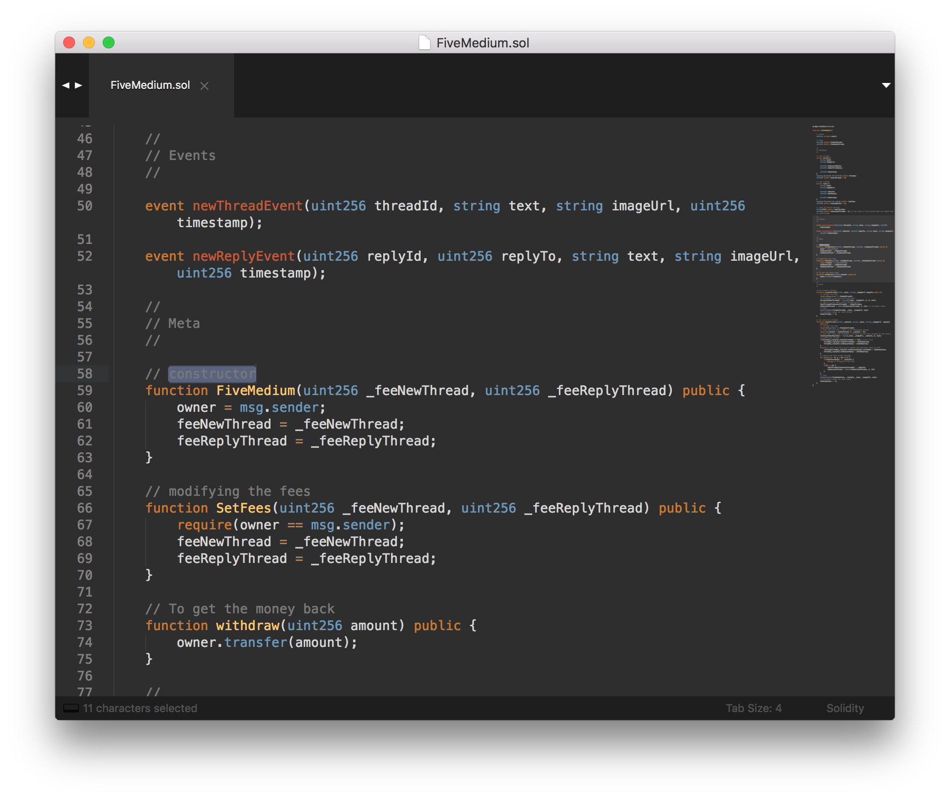Image resolution: width=950 pixels, height=799 pixels.
Task: Click the next tab right arrow
Action: pos(79,85)
